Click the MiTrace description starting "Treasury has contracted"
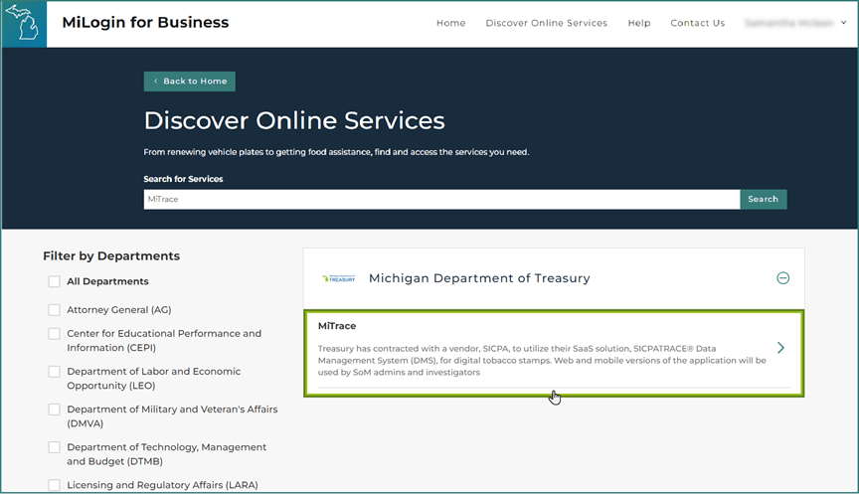The width and height of the screenshot is (859, 494). click(x=542, y=361)
